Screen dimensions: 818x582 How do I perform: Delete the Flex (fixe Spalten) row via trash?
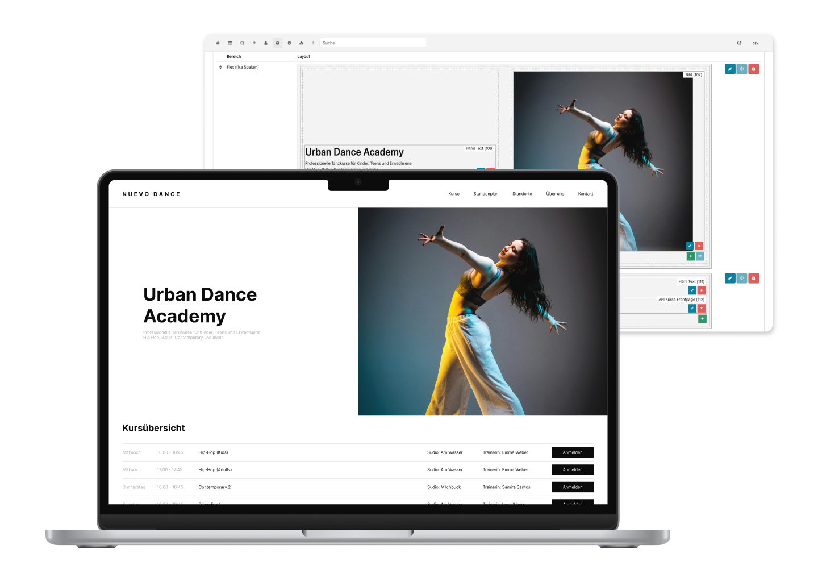pyautogui.click(x=754, y=69)
